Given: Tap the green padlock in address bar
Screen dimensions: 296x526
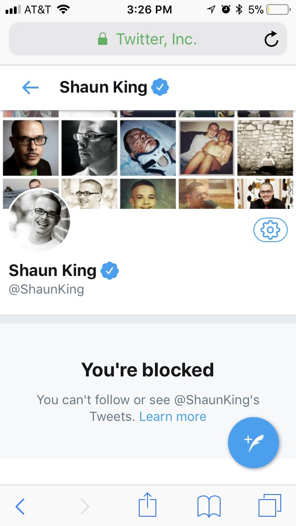Looking at the screenshot, I should point(103,39).
